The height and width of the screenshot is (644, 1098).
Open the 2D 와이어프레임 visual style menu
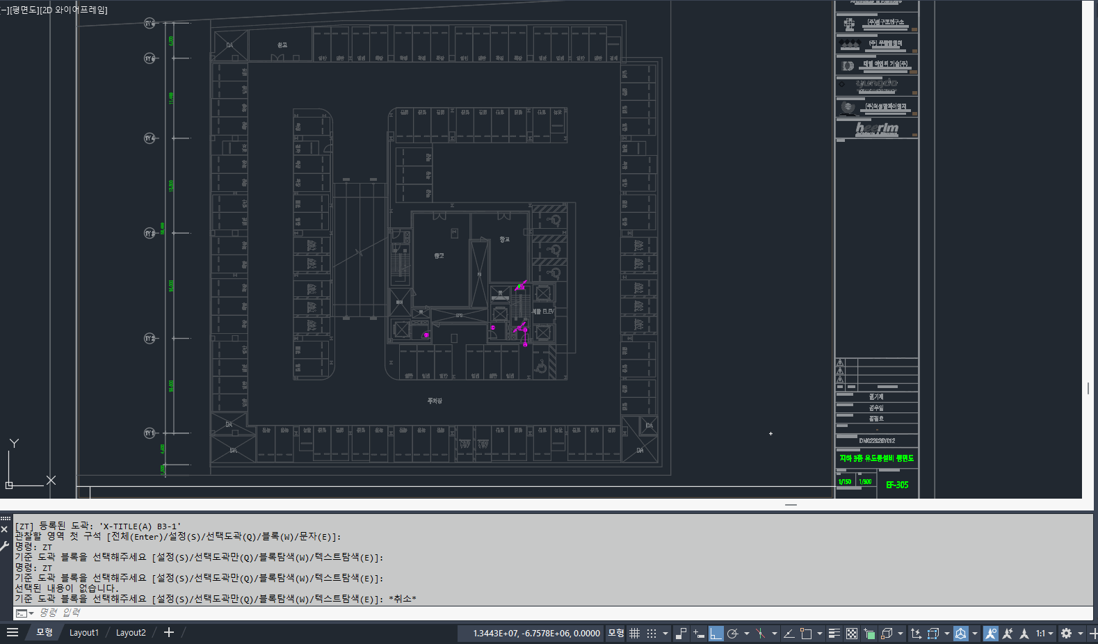(74, 10)
